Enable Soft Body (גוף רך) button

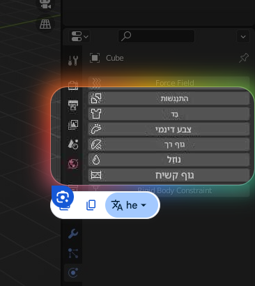pos(169,144)
